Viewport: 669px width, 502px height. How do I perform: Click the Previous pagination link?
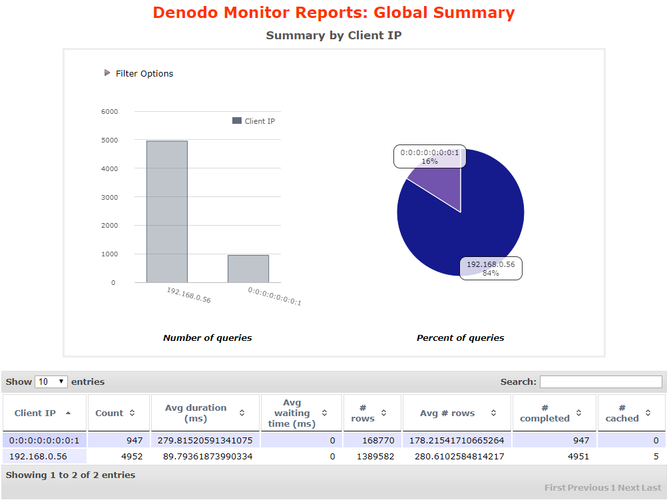tap(588, 487)
